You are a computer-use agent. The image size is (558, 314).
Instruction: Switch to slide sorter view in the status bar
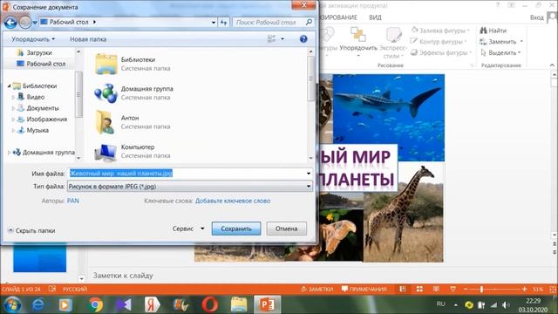coord(419,289)
